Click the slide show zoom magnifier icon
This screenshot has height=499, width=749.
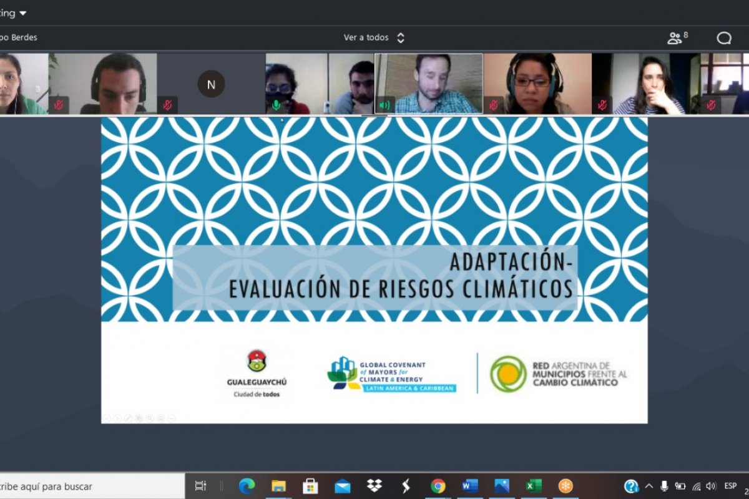149,418
